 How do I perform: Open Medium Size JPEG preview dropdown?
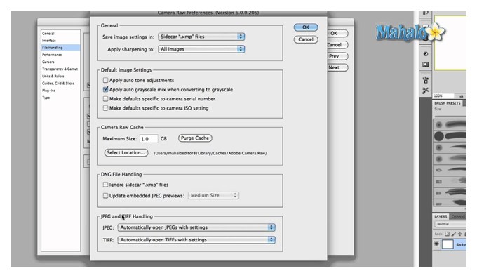213,195
